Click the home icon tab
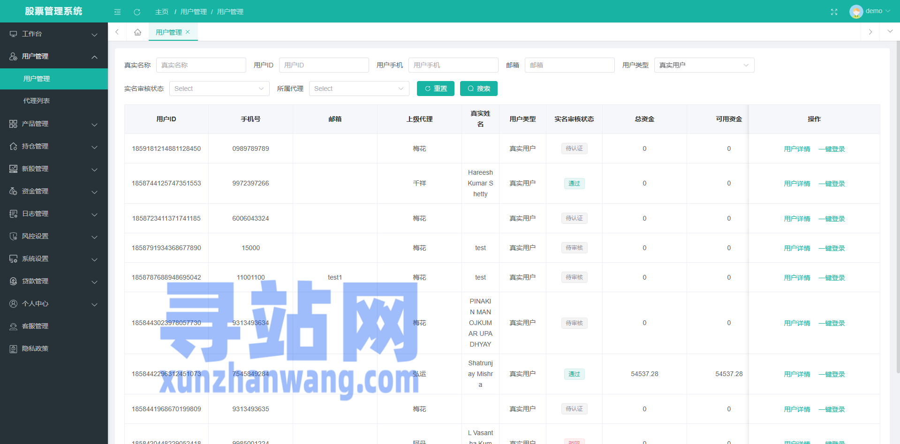 point(137,32)
